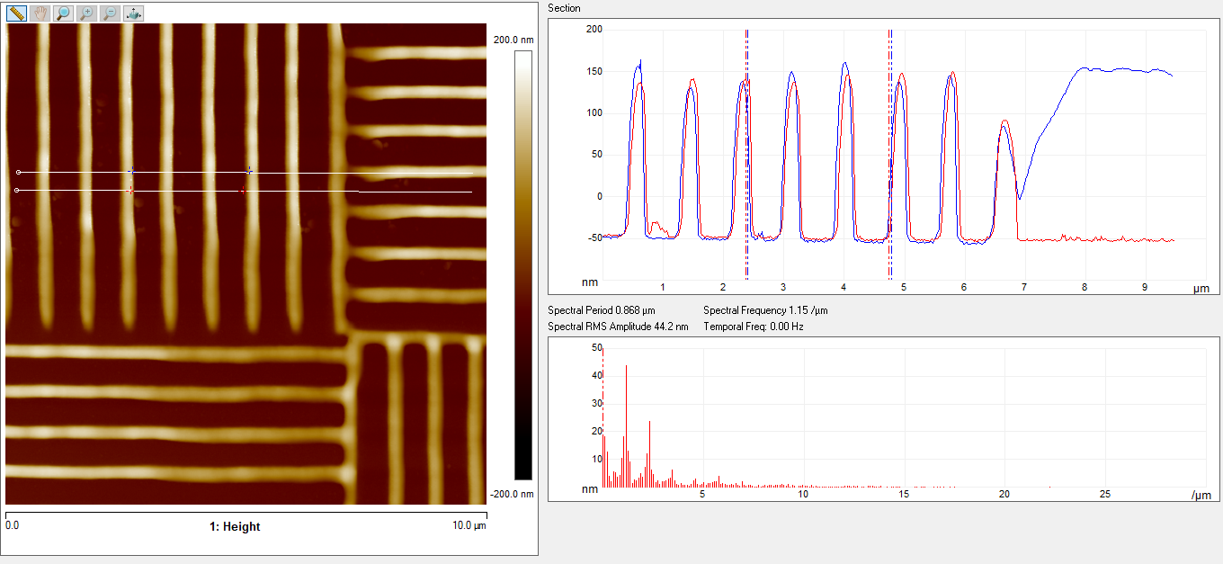Screen dimensions: 1223x564
Task: Click right blue cursor on upper section line
Action: [249, 171]
